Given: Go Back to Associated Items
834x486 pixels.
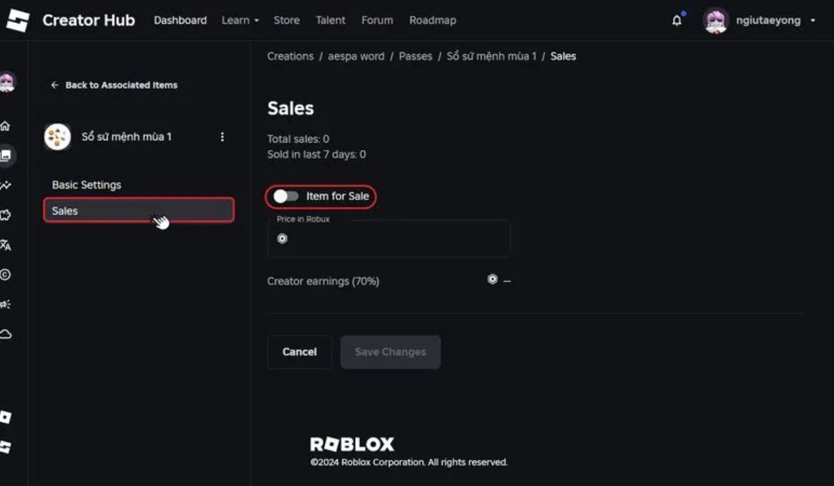Looking at the screenshot, I should 115,85.
